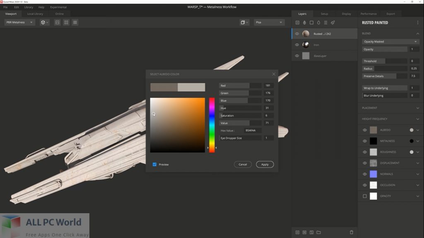
Task: Uncheck the Preview checkbox
Action: 155,164
